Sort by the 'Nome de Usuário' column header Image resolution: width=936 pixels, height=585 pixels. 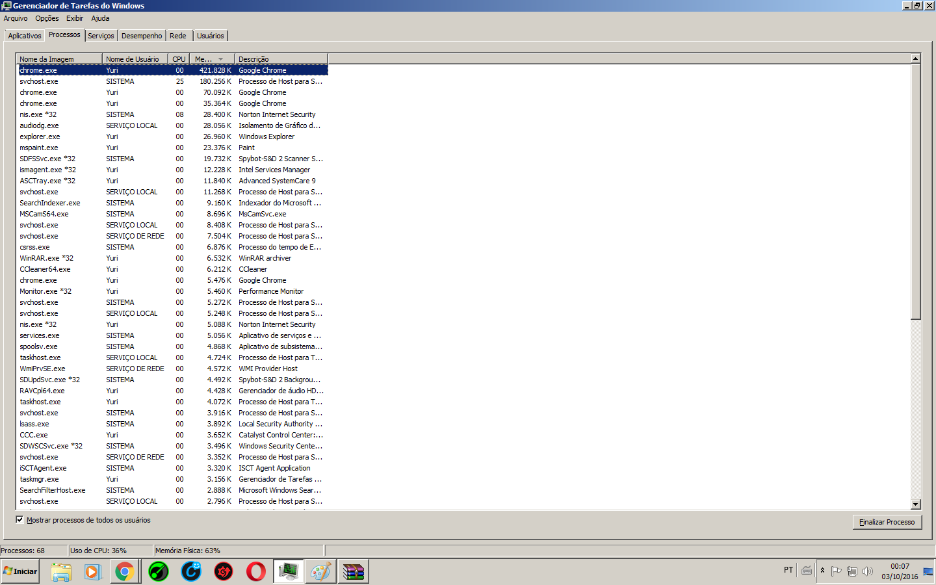pyautogui.click(x=135, y=59)
